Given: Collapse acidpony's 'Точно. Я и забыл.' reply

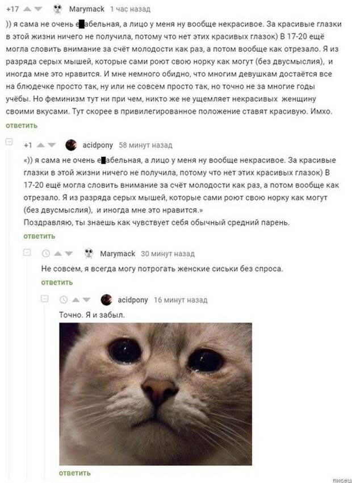Looking at the screenshot, I should pyautogui.click(x=45, y=298).
